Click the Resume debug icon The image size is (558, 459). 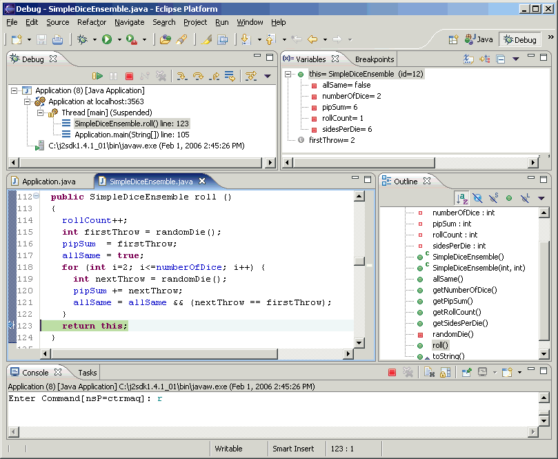click(x=97, y=76)
